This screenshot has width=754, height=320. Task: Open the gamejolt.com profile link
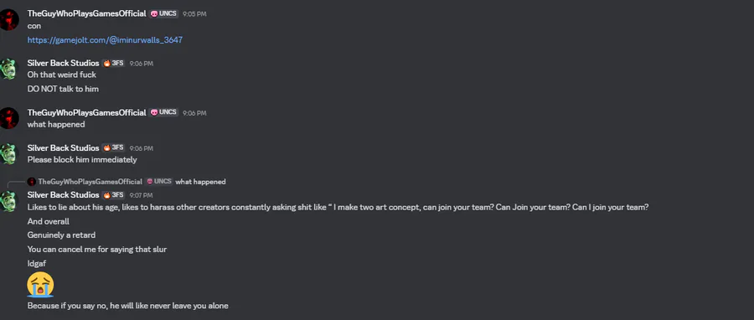pyautogui.click(x=105, y=40)
